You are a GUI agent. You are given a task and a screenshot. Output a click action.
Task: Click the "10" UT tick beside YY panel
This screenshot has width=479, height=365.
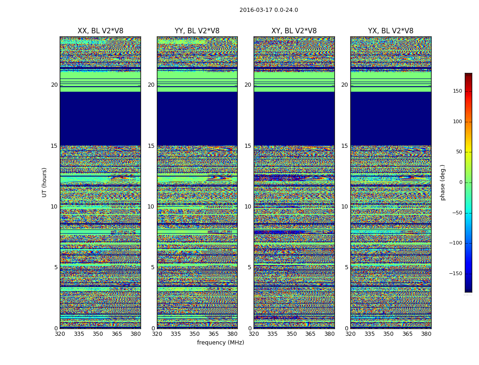151,207
